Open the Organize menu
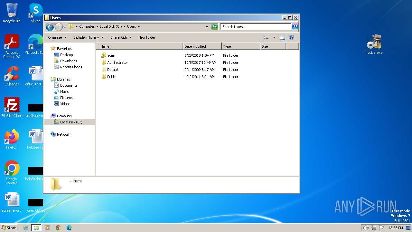Screen dimensions: 412x232 [57, 37]
